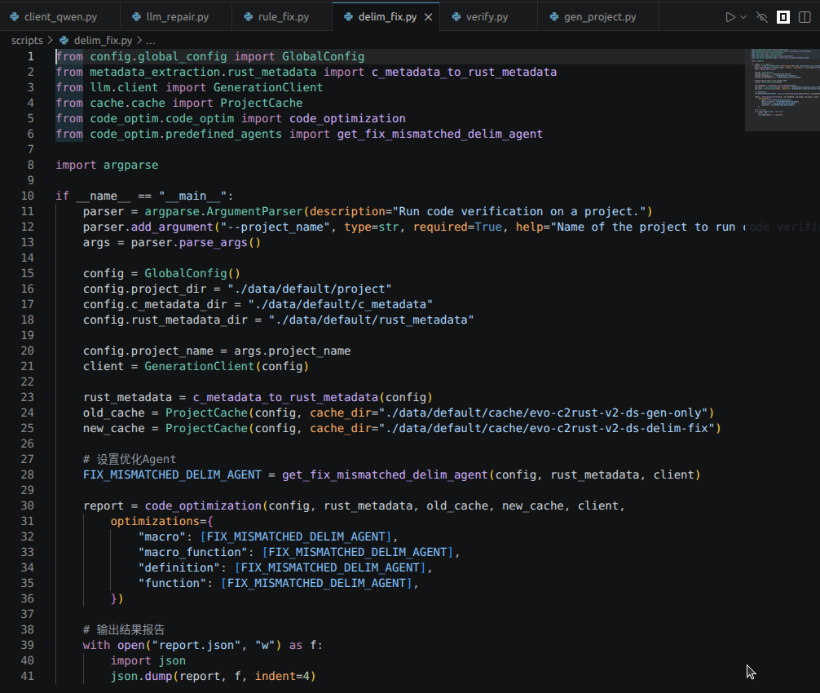Click the square panel toggle icon

(x=783, y=17)
